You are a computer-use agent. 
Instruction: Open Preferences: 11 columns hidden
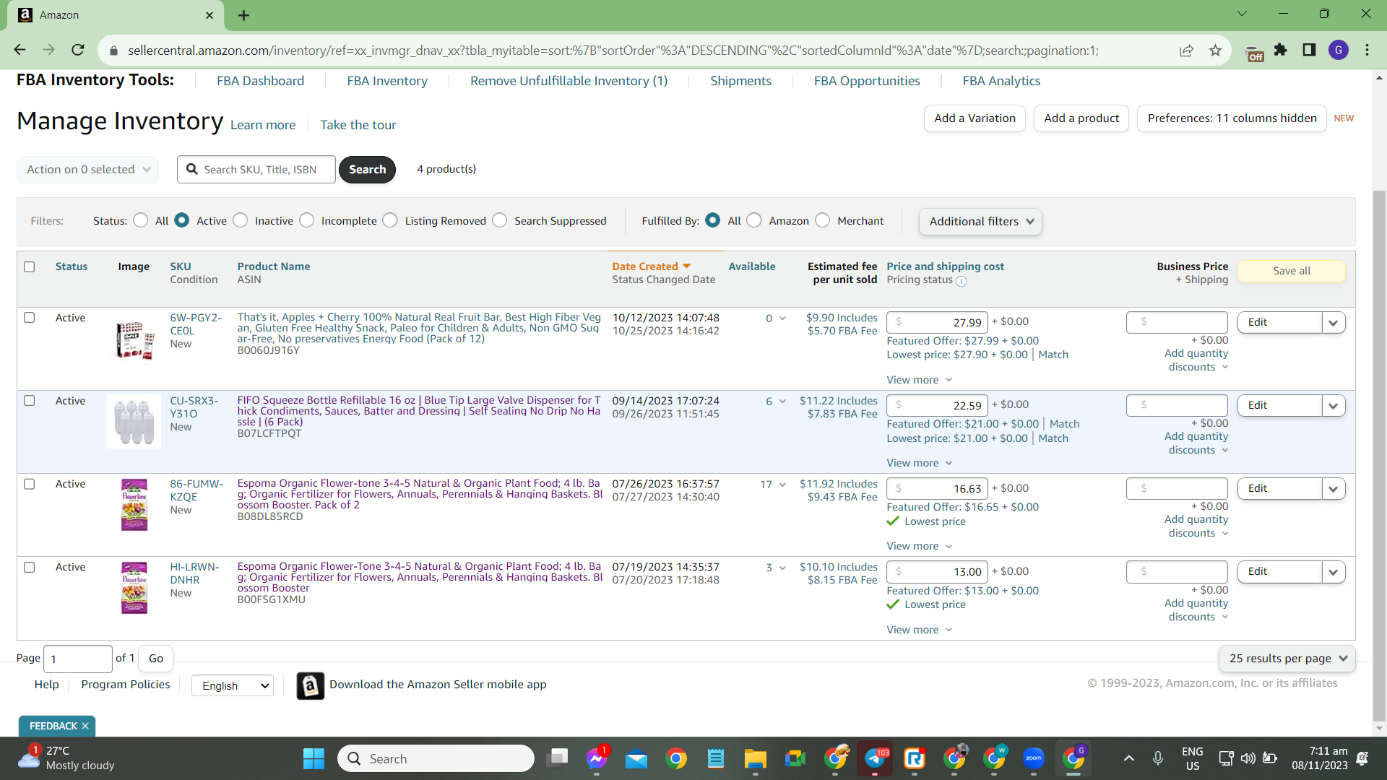tap(1232, 118)
